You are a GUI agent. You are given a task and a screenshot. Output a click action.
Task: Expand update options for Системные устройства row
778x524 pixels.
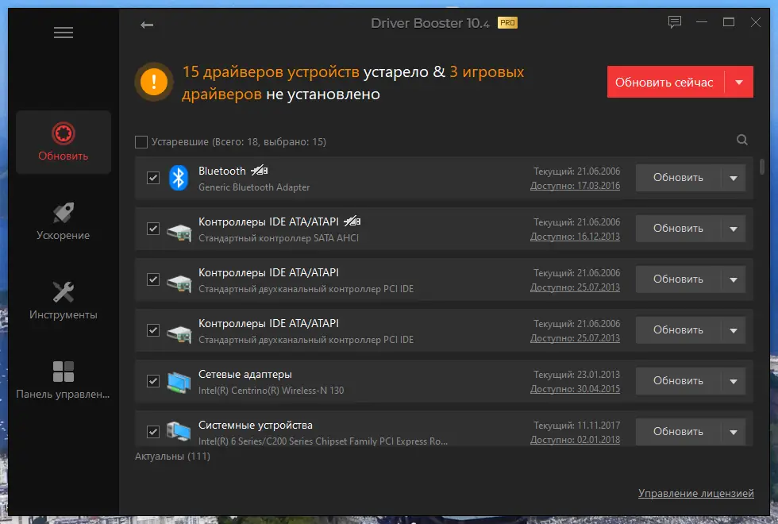tap(734, 432)
